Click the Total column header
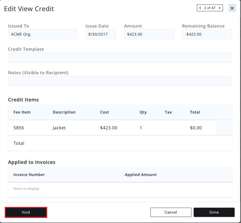This screenshot has width=241, height=223. [x=195, y=112]
